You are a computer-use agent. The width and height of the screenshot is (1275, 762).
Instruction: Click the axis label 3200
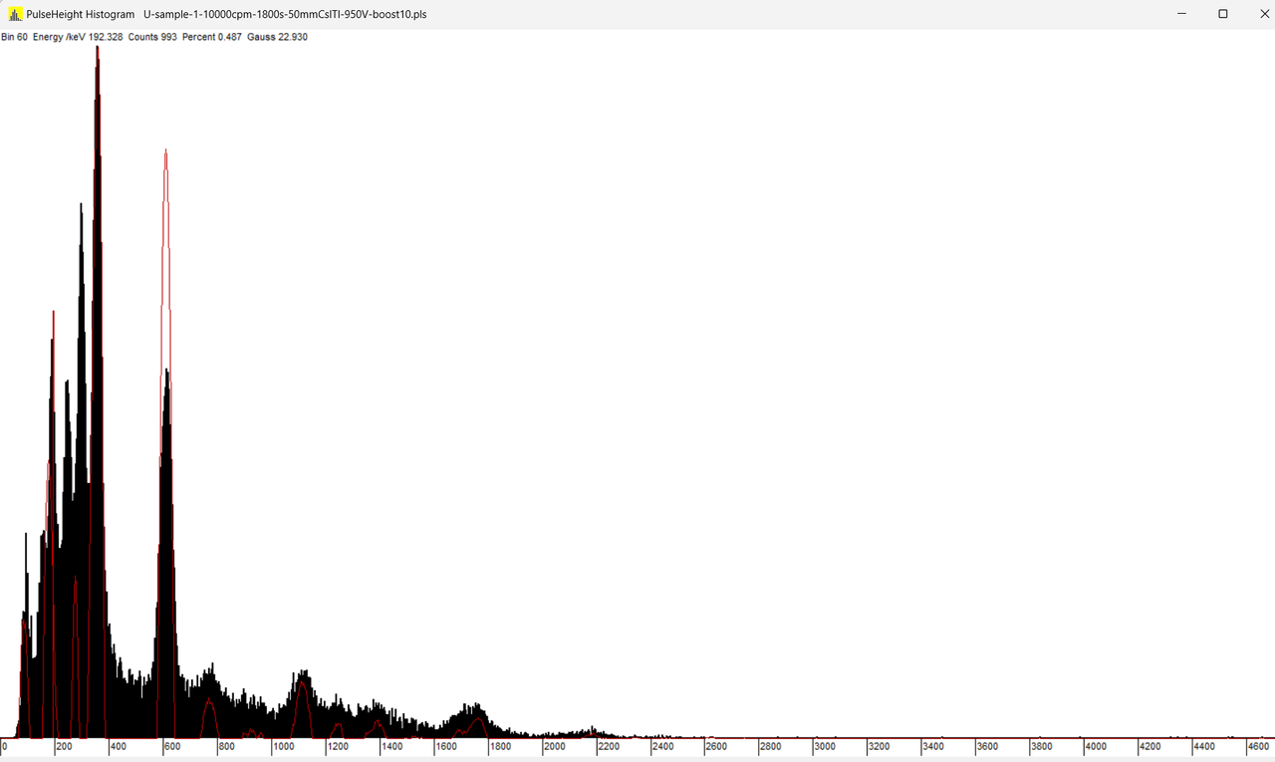pyautogui.click(x=879, y=746)
